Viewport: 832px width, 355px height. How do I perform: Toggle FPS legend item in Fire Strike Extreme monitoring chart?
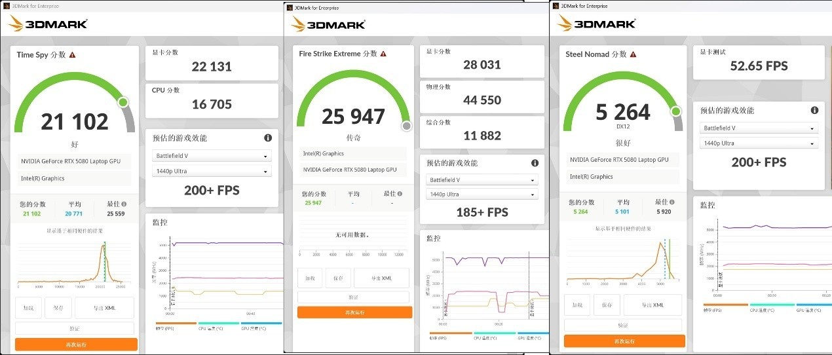pos(451,336)
